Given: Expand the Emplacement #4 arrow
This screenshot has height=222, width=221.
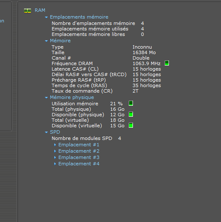Looking at the screenshot, I should [x=55, y=164].
